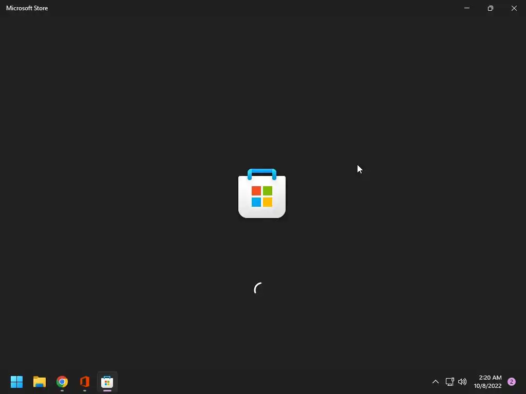Image resolution: width=526 pixels, height=394 pixels.
Task: Minimize the Microsoft Store window
Action: 466,8
